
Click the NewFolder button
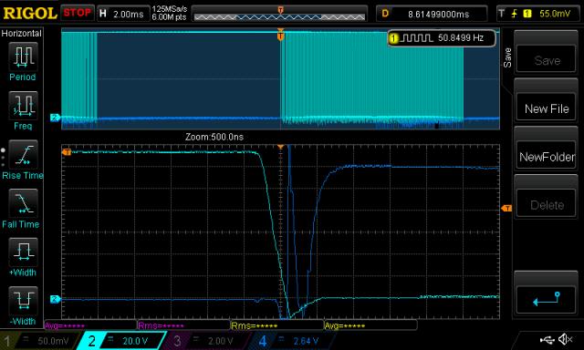(546, 157)
